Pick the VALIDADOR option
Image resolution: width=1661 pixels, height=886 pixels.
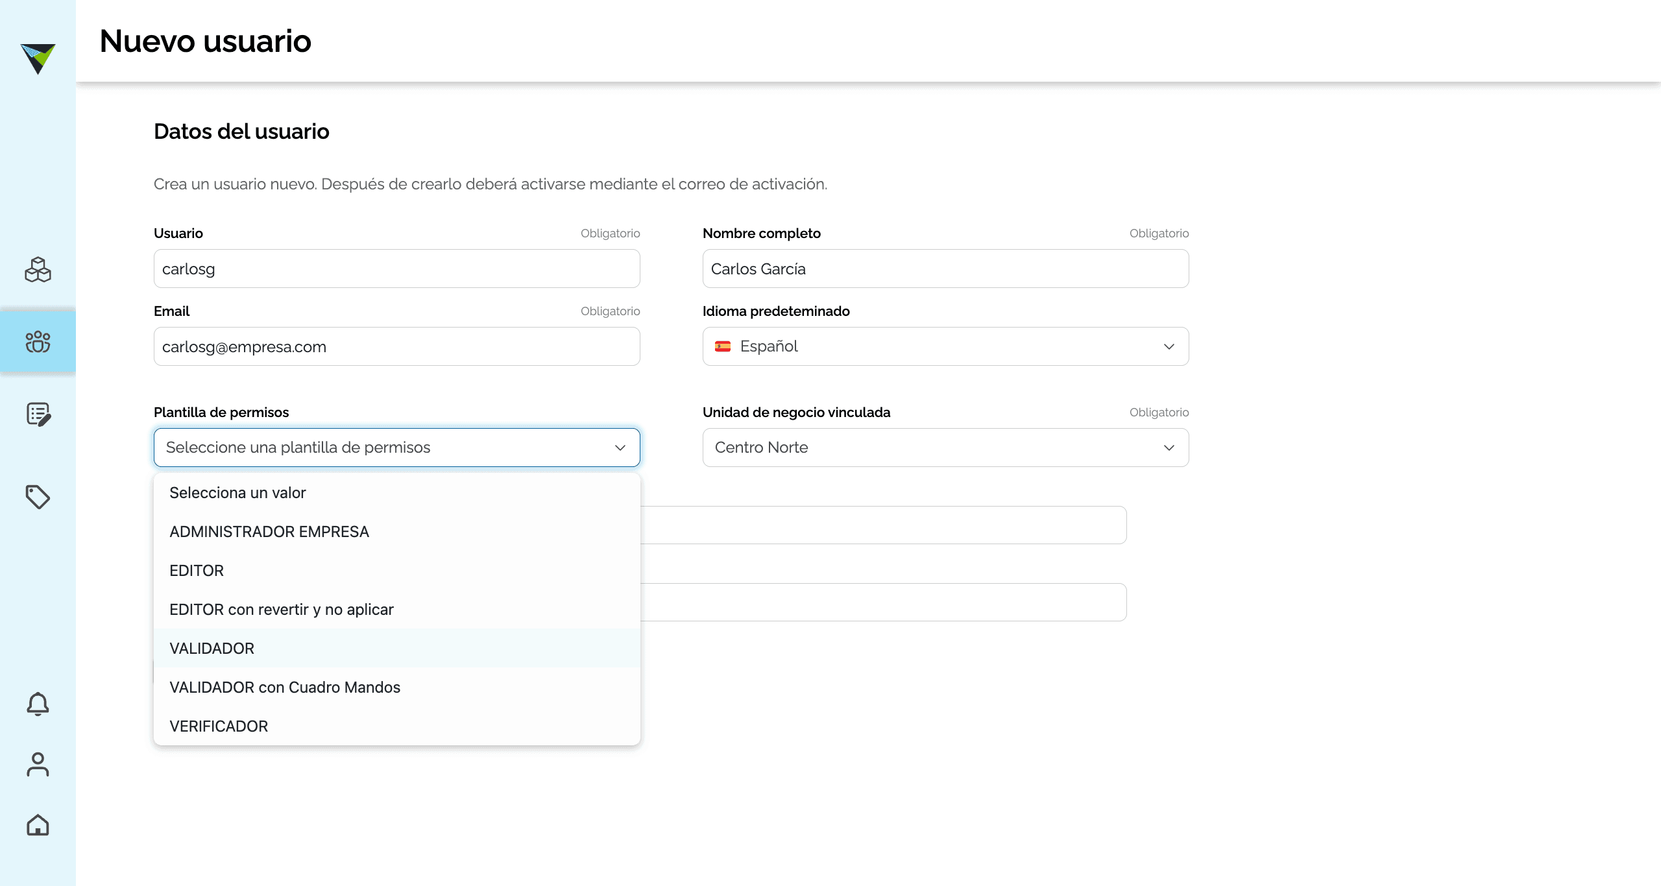click(x=397, y=649)
